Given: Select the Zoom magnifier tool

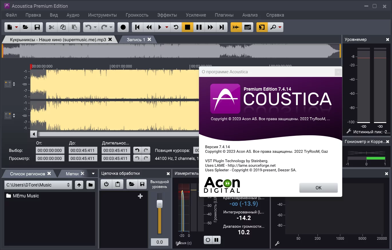Looking at the screenshot, I should coord(273,27).
